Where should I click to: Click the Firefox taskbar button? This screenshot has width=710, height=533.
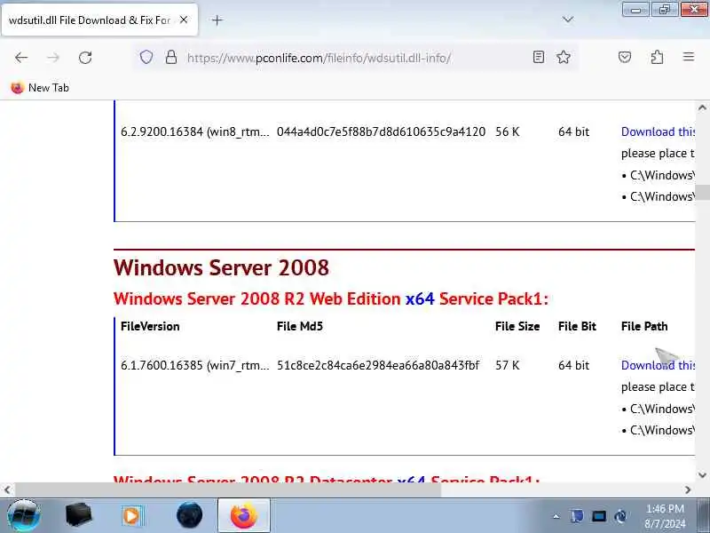243,515
